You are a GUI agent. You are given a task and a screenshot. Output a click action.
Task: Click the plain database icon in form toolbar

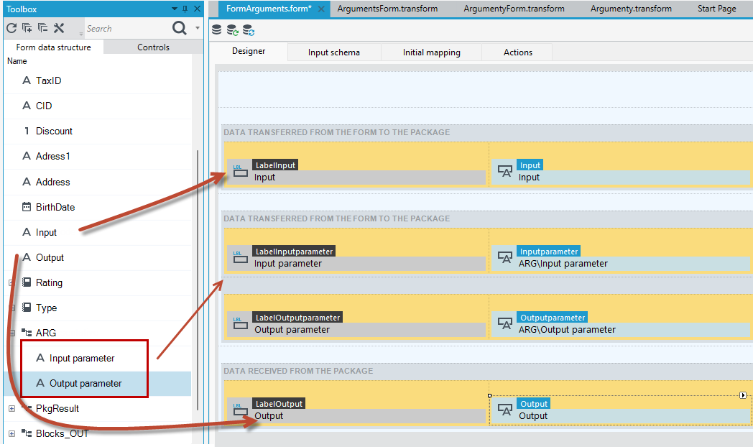pos(216,29)
